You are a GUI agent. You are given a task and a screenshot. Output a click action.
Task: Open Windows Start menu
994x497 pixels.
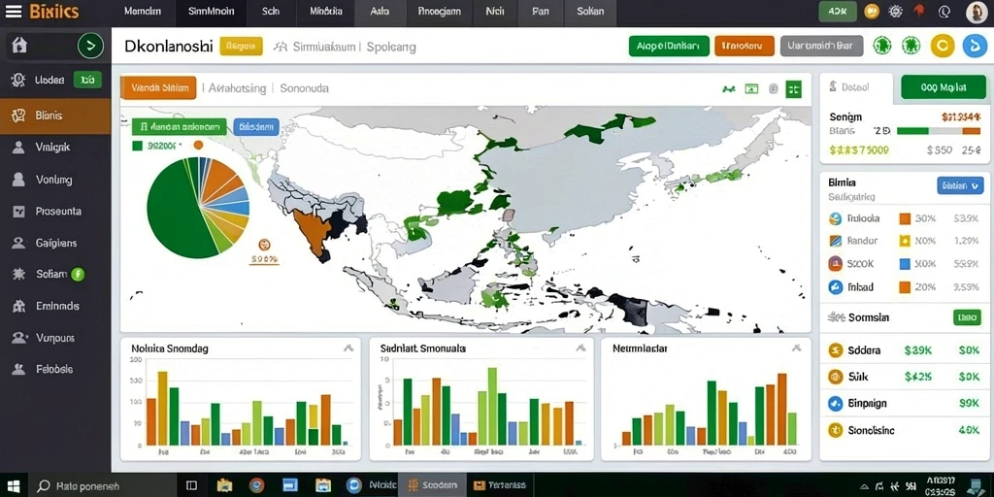[13, 486]
